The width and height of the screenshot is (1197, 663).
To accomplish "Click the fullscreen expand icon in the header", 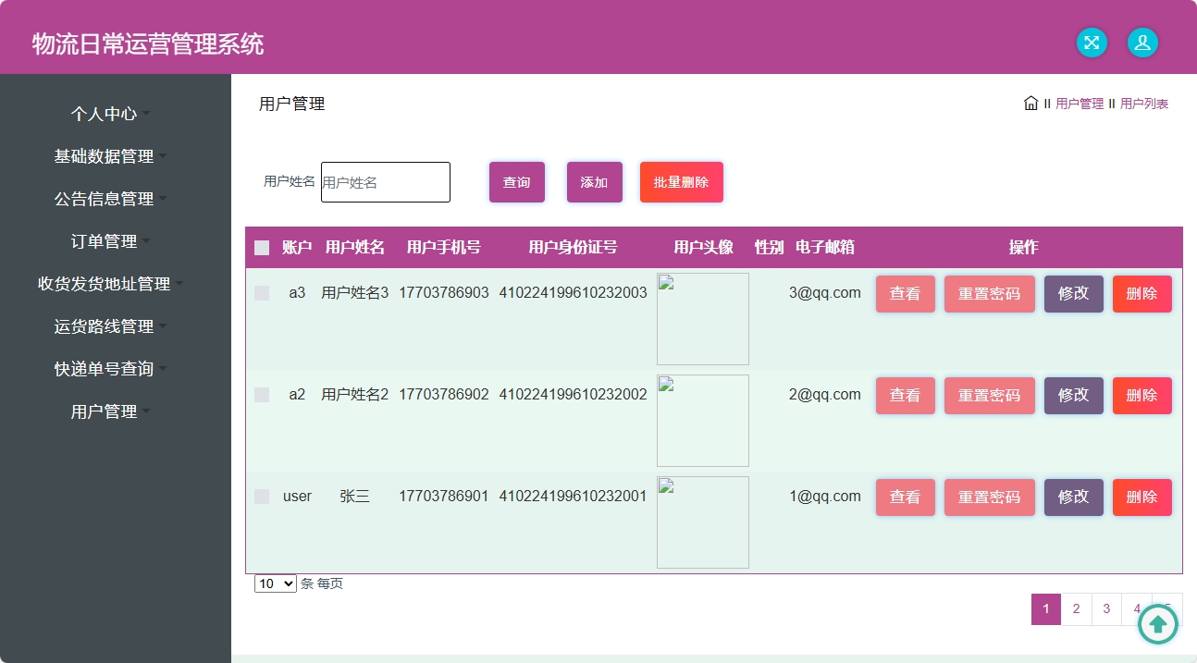I will pyautogui.click(x=1092, y=43).
